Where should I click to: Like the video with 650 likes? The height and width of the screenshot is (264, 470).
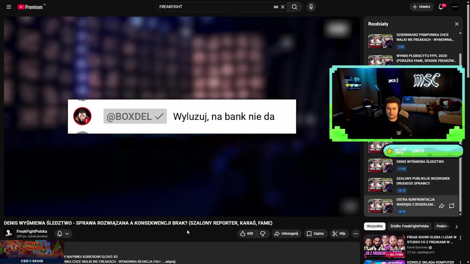coord(247,234)
